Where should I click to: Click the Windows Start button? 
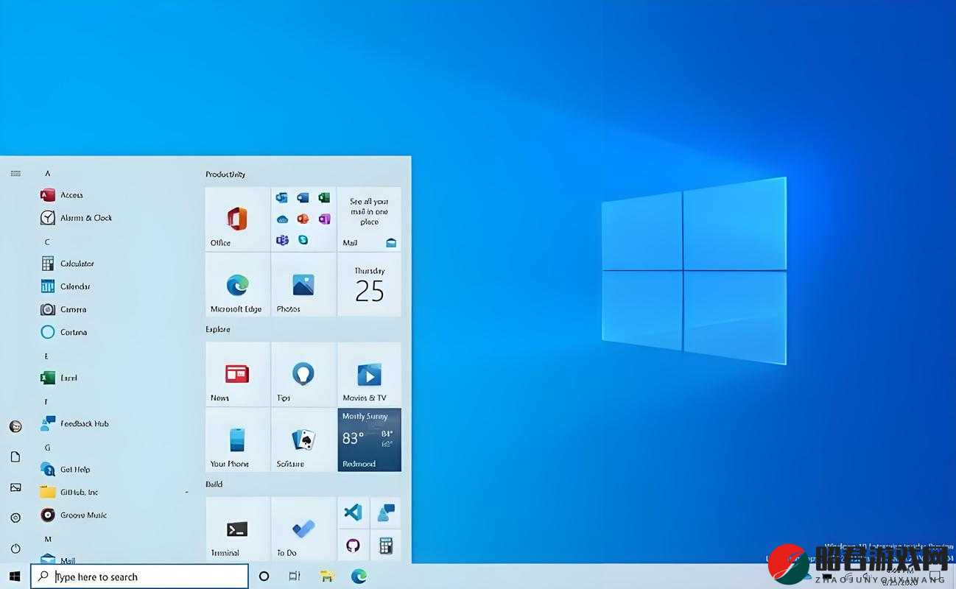15,576
